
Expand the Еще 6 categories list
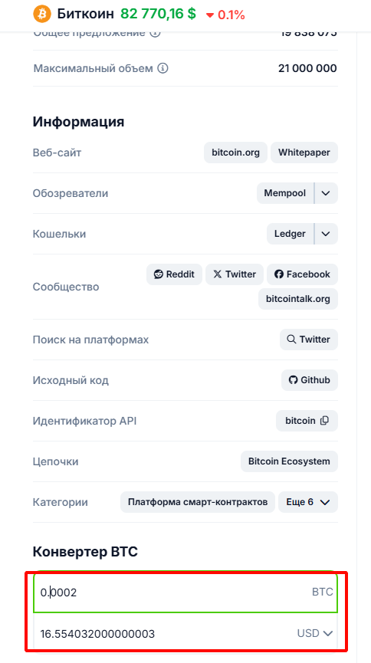308,502
